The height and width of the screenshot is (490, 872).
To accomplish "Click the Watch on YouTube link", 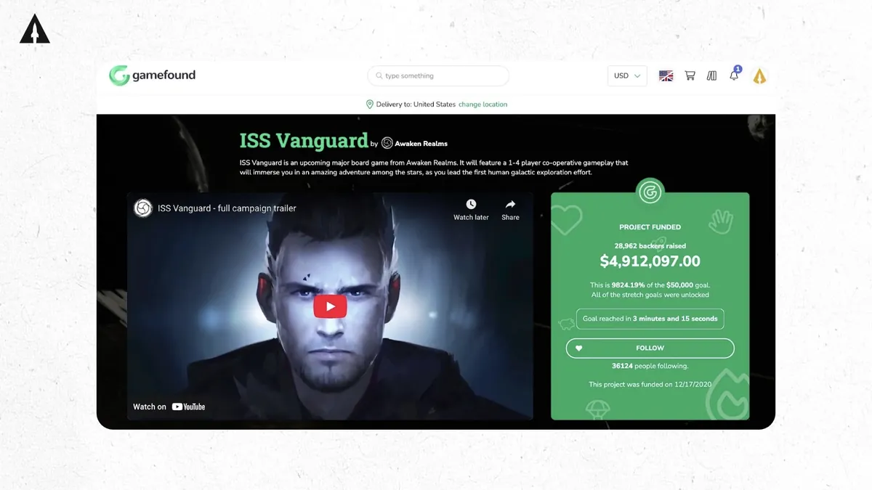I will pos(169,407).
